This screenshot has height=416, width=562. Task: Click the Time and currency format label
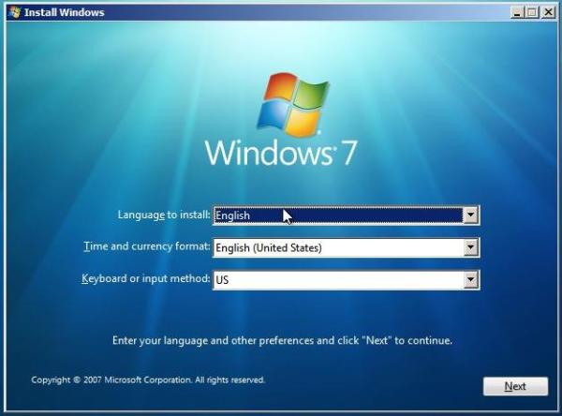(147, 246)
